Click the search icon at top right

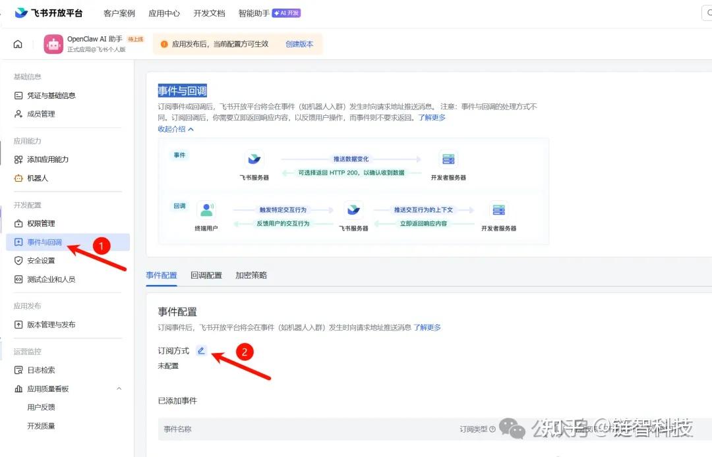[x=709, y=13]
